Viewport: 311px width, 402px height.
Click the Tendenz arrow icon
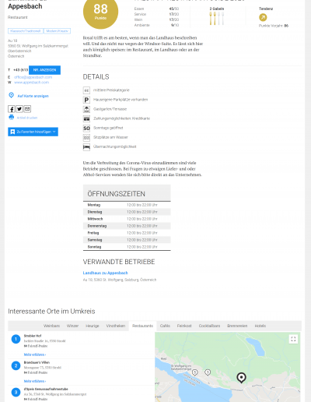[x=263, y=17]
